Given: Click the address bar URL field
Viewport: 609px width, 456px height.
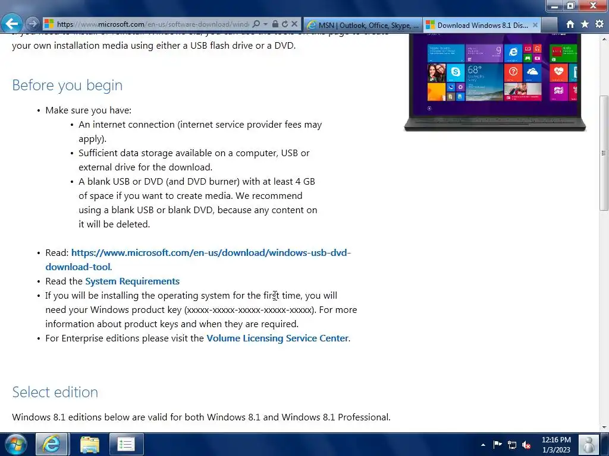Looking at the screenshot, I should click(x=153, y=24).
